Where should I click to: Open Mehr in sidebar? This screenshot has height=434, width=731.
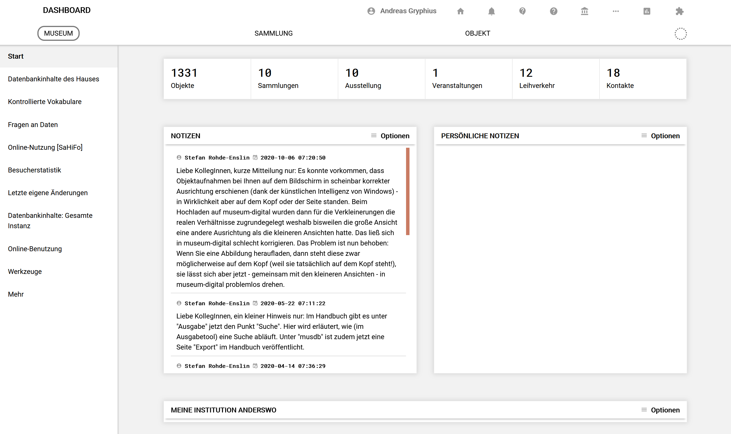pos(59,294)
